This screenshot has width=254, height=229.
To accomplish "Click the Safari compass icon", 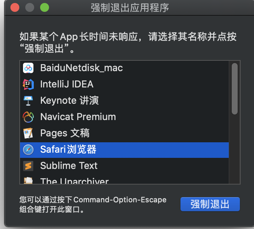I will pyautogui.click(x=28, y=149).
